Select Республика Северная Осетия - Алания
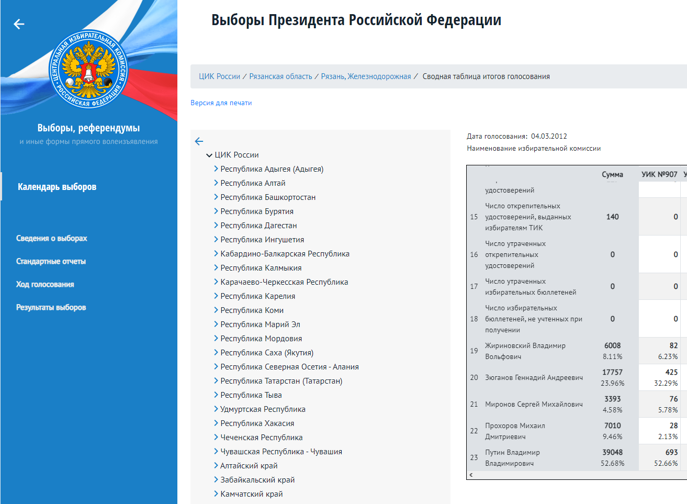The height and width of the screenshot is (504, 687). [x=289, y=367]
